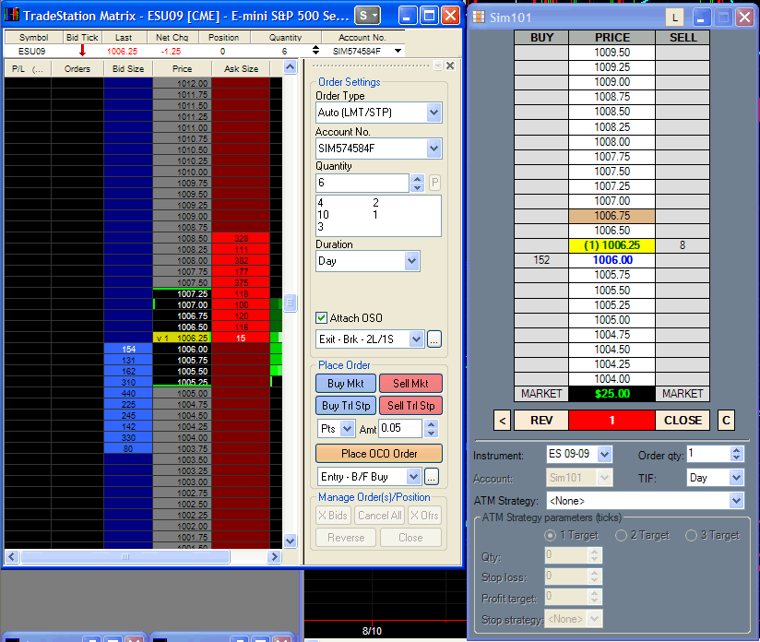Increase Order qty spinner in Sim101
The width and height of the screenshot is (760, 642).
point(737,450)
